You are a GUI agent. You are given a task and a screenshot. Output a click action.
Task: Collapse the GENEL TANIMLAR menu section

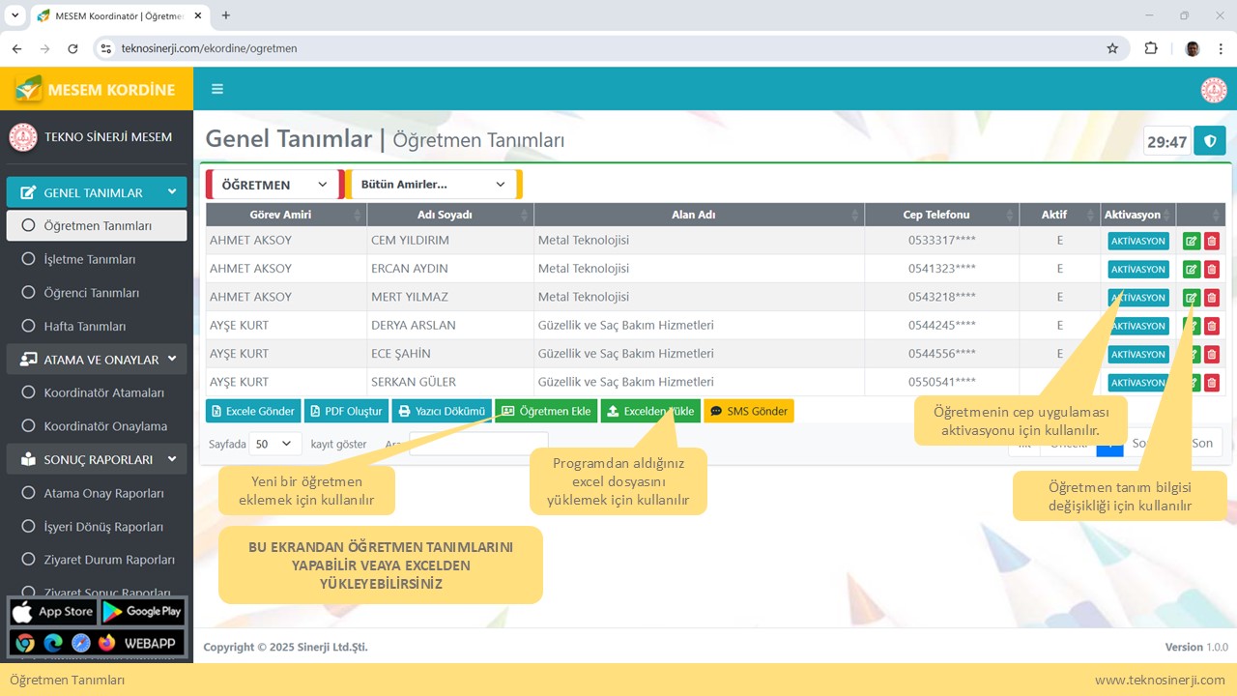tap(97, 192)
